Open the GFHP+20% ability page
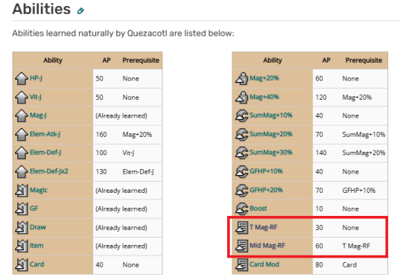400x280 pixels. pyautogui.click(x=266, y=190)
